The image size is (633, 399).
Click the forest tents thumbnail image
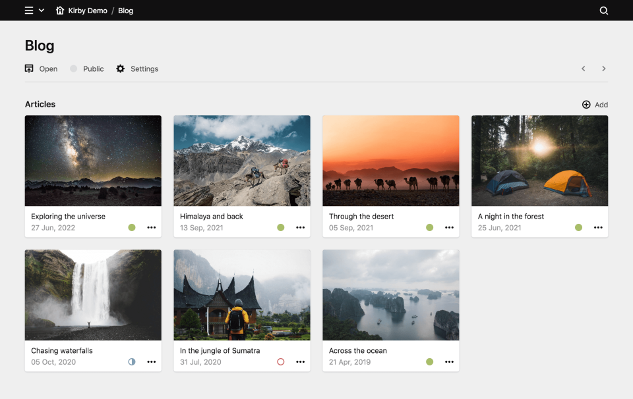coord(539,161)
